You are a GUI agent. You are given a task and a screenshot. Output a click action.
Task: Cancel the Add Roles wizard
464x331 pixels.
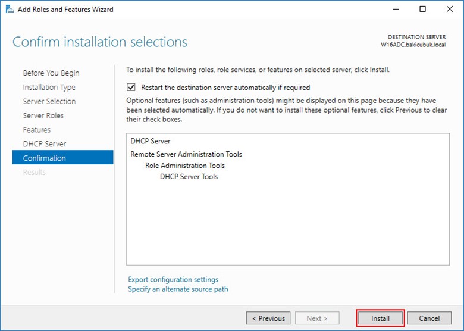point(429,318)
